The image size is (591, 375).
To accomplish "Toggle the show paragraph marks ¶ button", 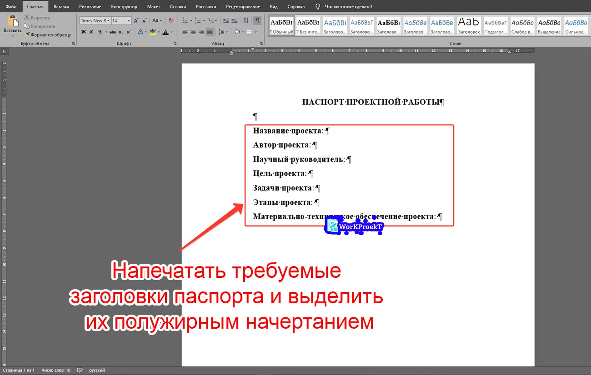I will 257,21.
